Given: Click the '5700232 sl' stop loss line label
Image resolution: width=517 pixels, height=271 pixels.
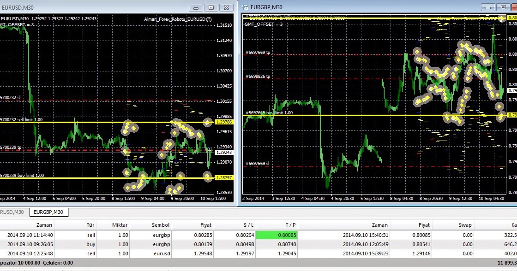Looking at the screenshot, I should [x=10, y=98].
